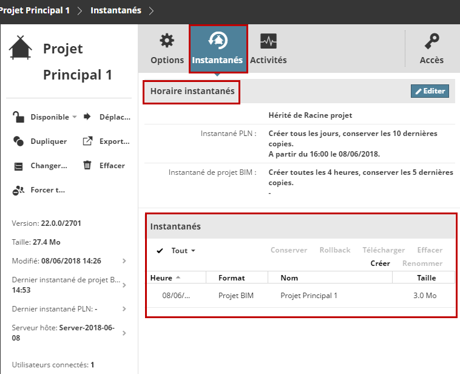The width and height of the screenshot is (460, 374).
Task: Click the Exporter icon
Action: [x=87, y=141]
